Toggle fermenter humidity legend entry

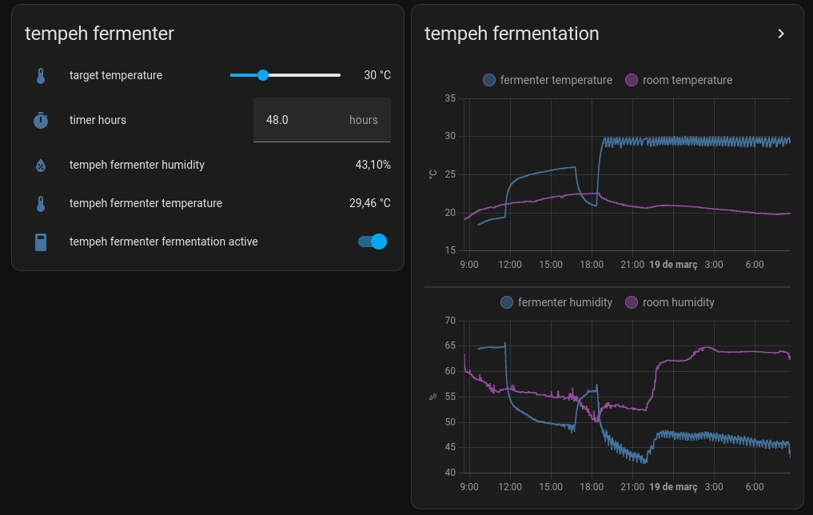point(556,302)
